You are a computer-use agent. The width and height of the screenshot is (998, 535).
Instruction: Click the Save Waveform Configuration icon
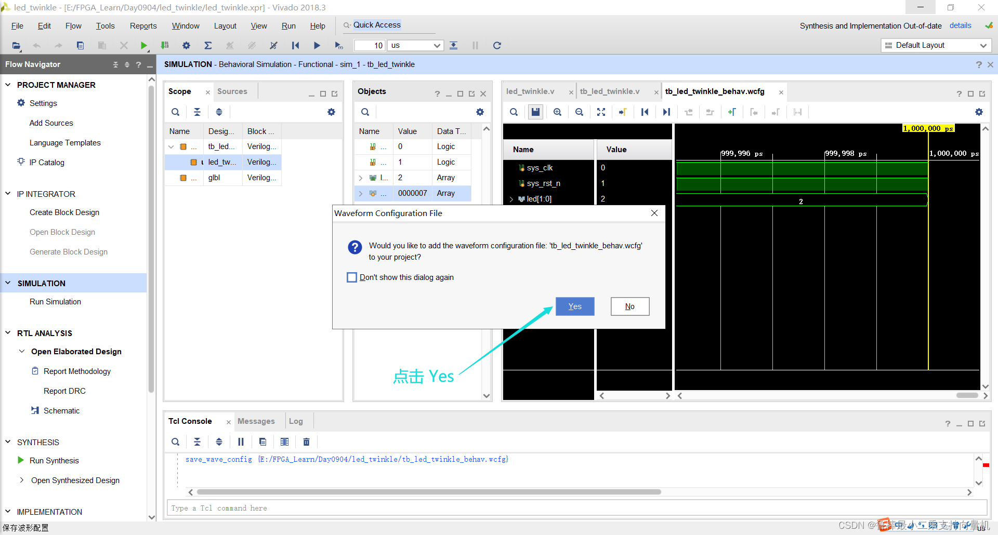535,112
